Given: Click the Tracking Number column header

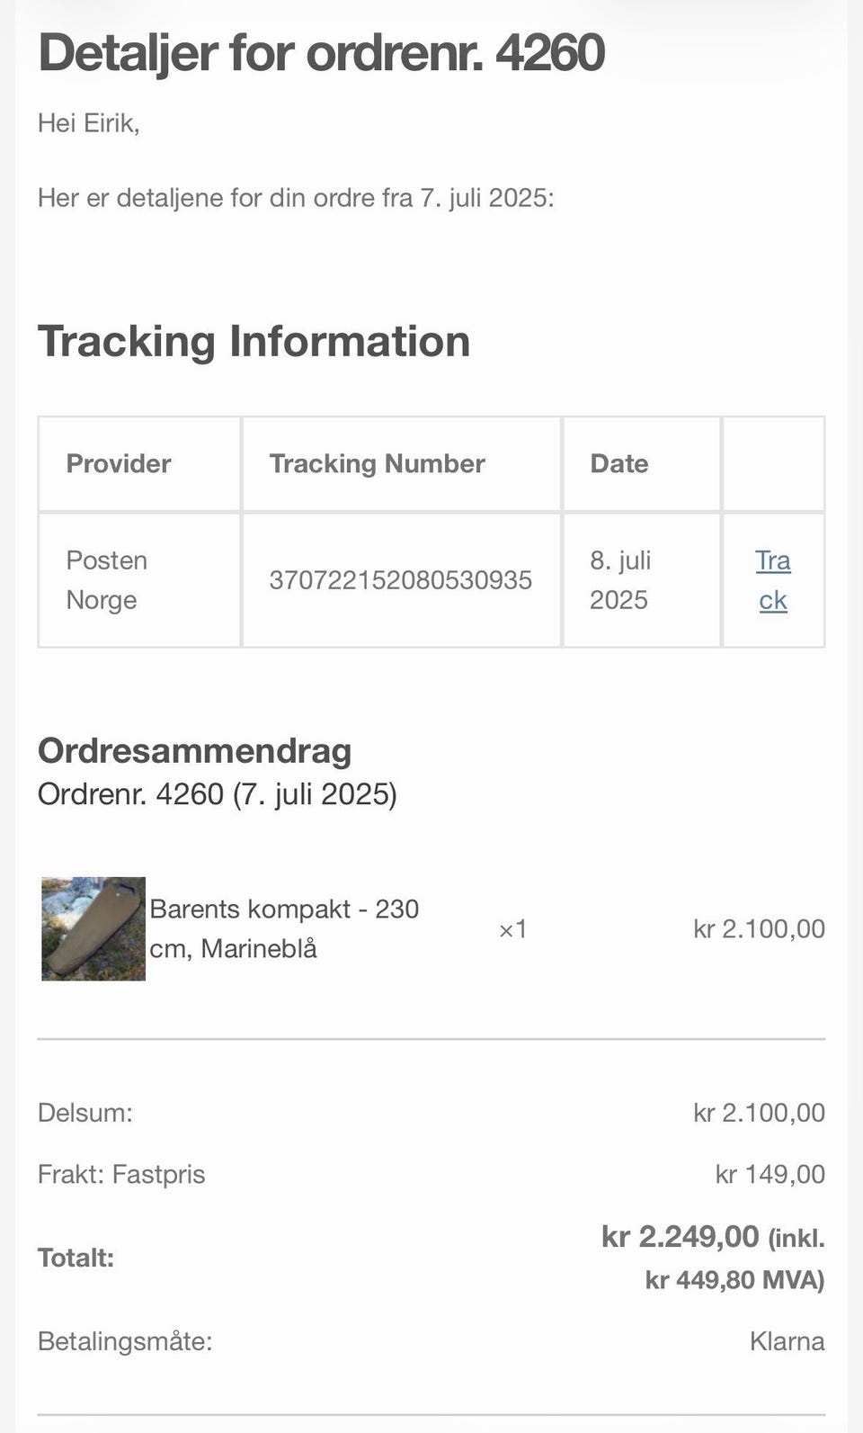Looking at the screenshot, I should point(378,463).
